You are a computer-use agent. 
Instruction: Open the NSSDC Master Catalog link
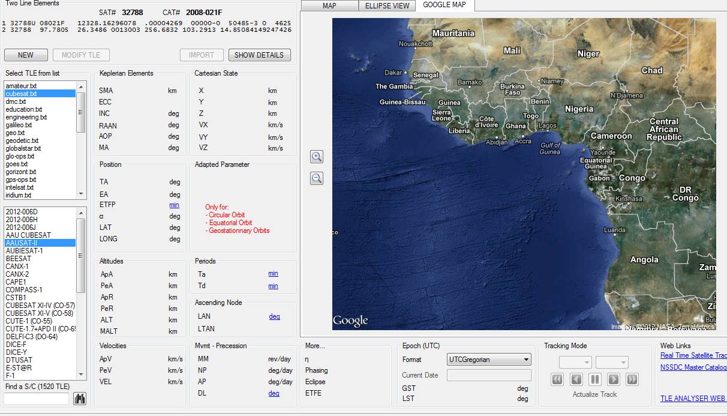[x=693, y=367]
